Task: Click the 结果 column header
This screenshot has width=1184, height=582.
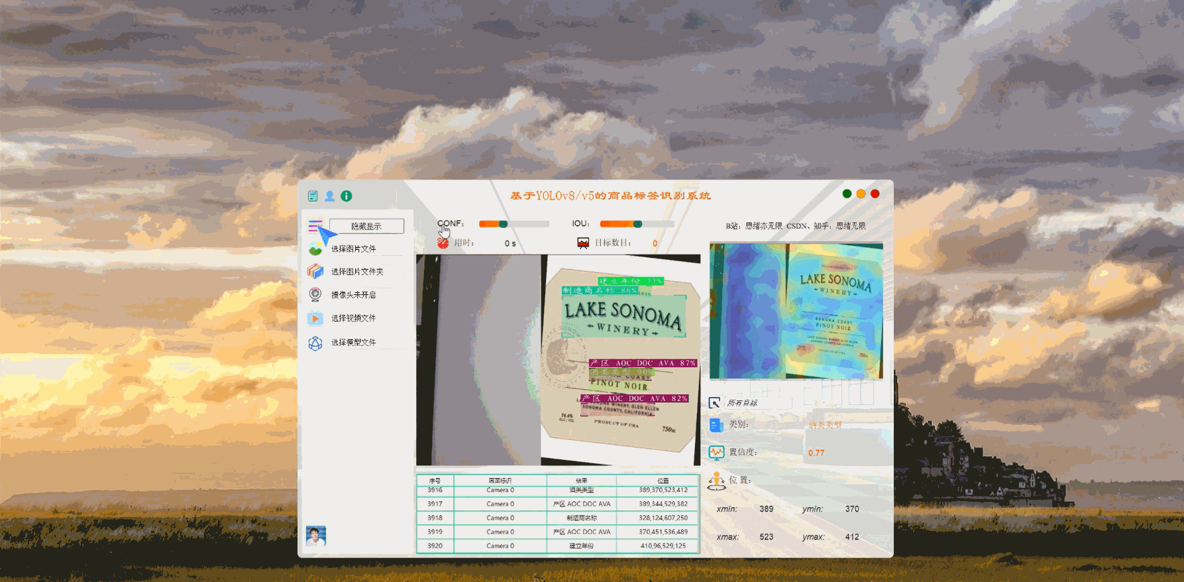Action: [582, 481]
